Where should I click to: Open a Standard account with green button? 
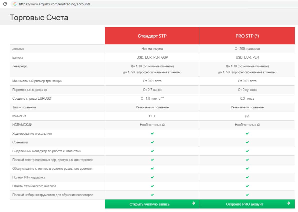pyautogui.click(x=149, y=204)
